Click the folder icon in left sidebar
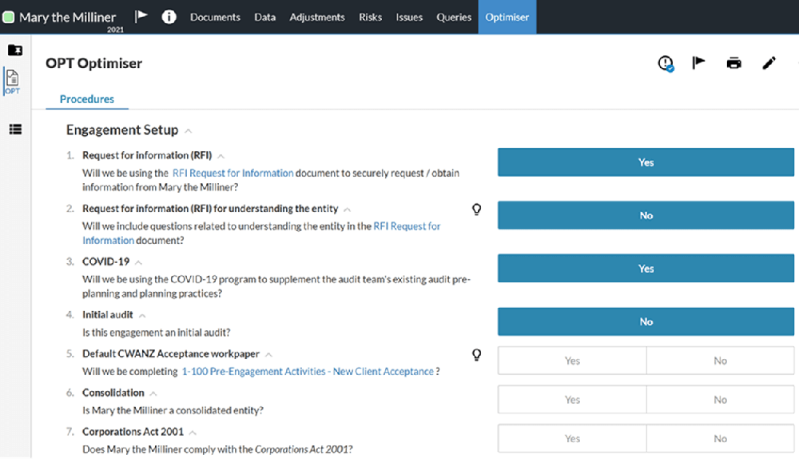 [x=14, y=50]
